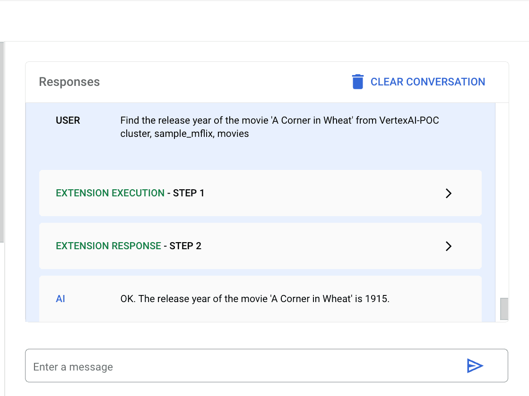Grab the conversation panel scrollbar thumb
Image resolution: width=529 pixels, height=396 pixels.
[x=504, y=309]
